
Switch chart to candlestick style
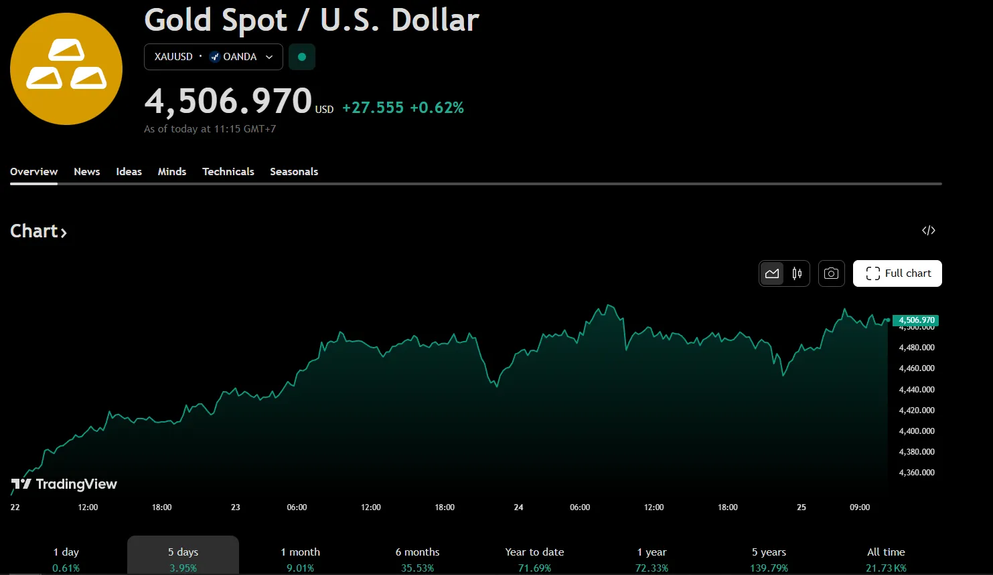pyautogui.click(x=797, y=273)
